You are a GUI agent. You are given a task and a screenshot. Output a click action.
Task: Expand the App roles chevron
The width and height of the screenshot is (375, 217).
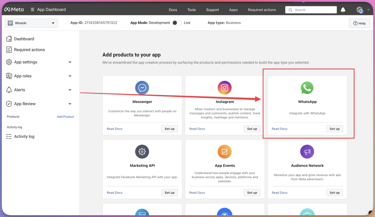(70, 76)
